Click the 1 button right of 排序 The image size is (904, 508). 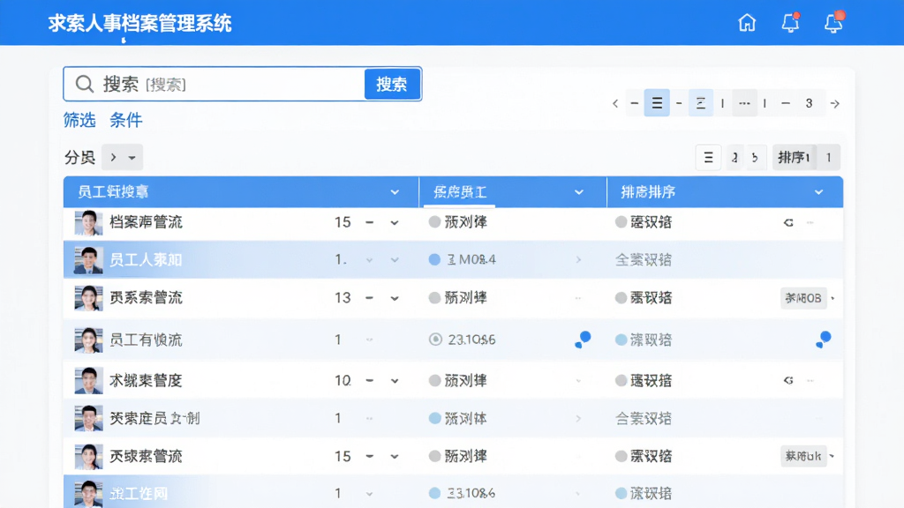point(828,157)
